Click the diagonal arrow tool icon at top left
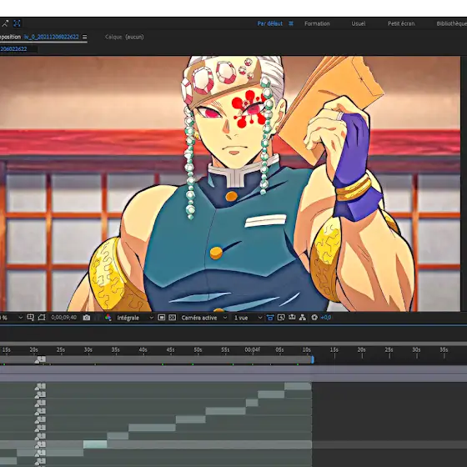The width and height of the screenshot is (467, 467). (x=5, y=23)
